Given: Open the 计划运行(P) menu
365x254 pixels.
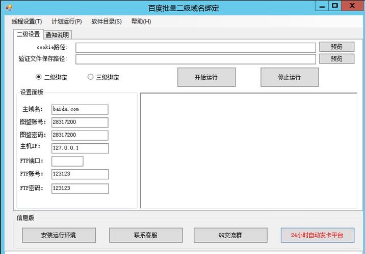Looking at the screenshot, I should 67,21.
